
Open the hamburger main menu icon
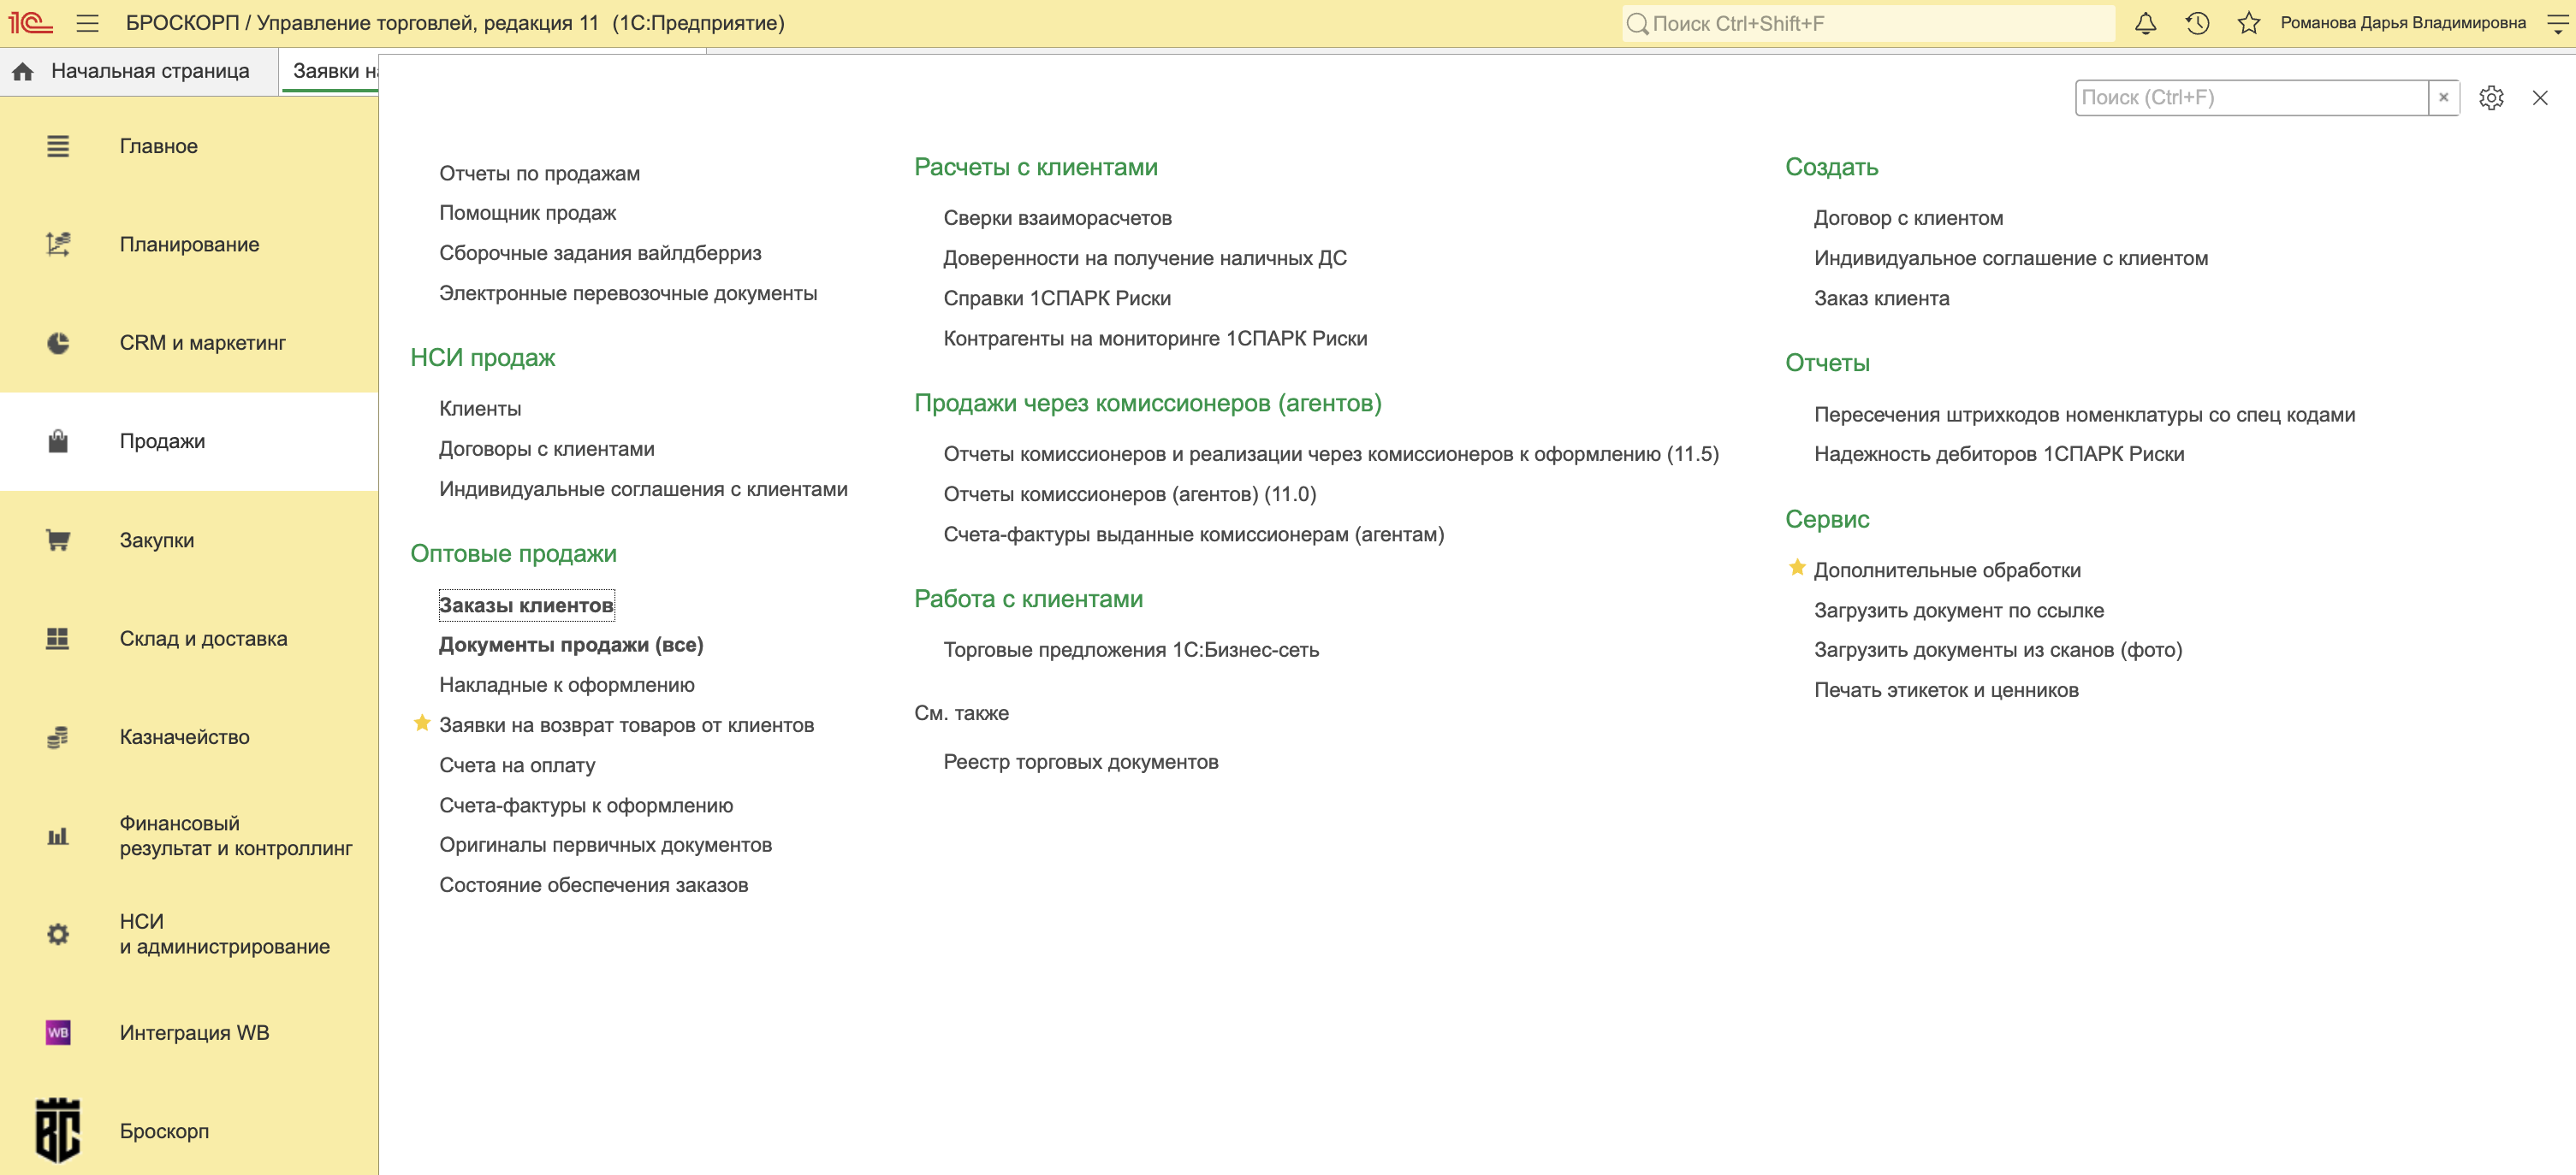(88, 23)
